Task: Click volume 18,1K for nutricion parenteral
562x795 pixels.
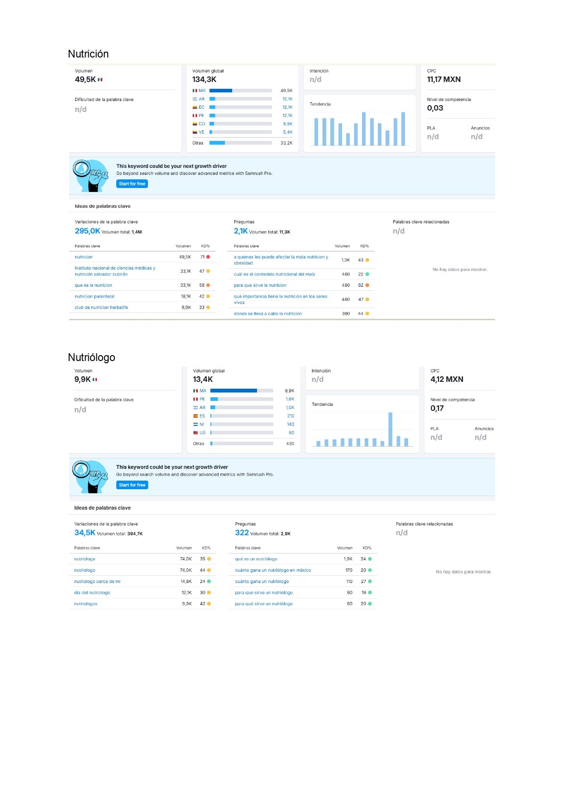Action: [x=186, y=296]
